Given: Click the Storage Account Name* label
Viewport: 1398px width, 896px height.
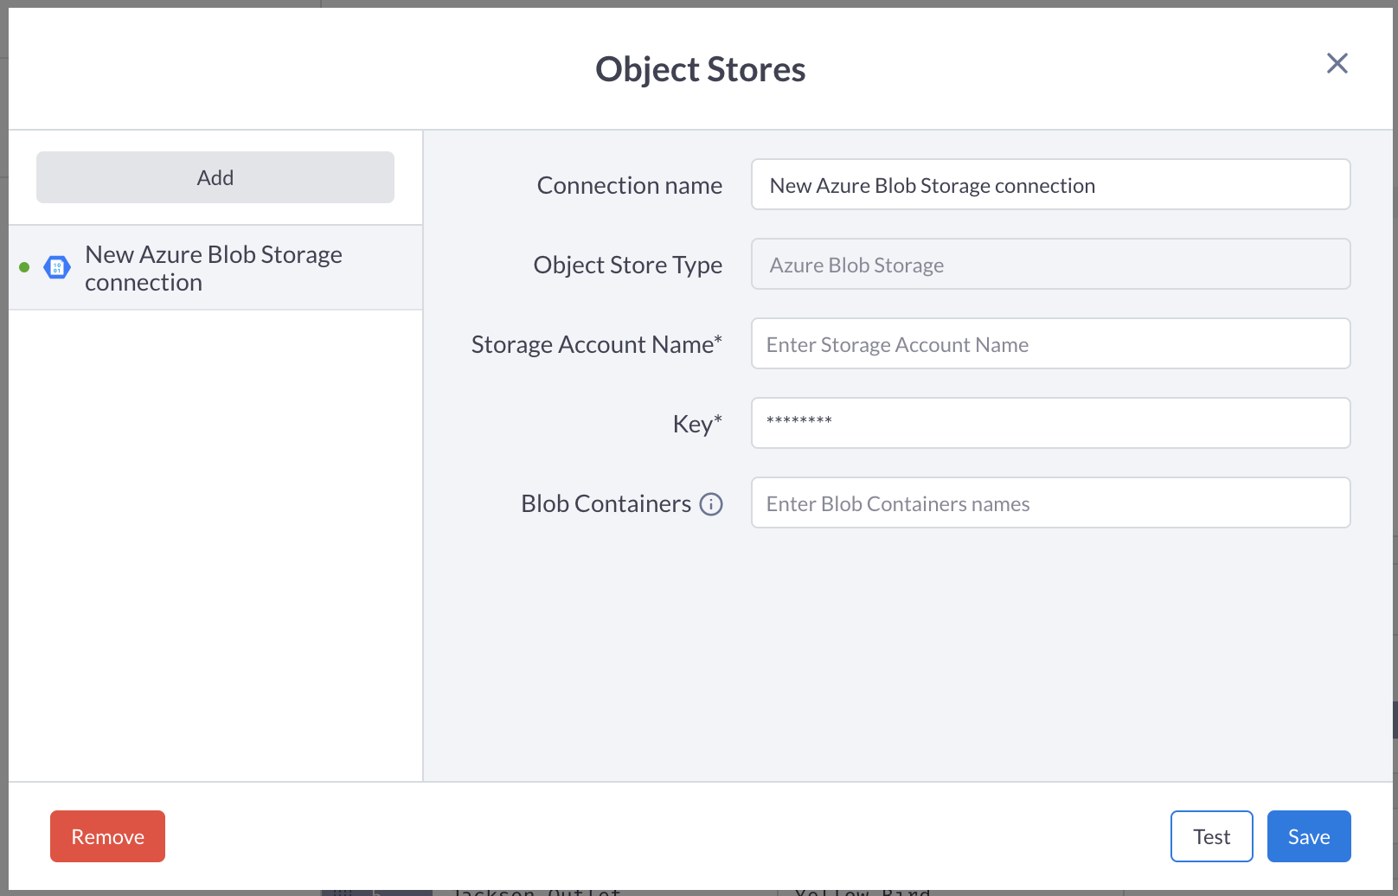Looking at the screenshot, I should [x=596, y=344].
